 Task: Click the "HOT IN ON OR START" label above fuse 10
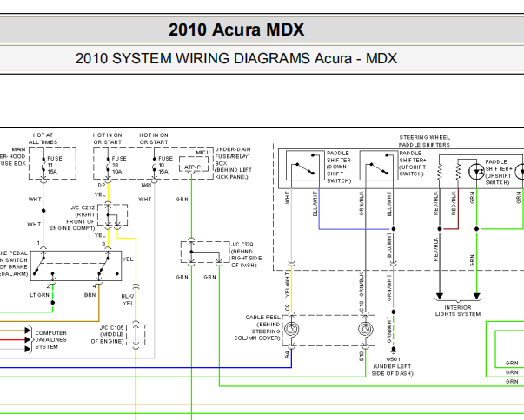pyautogui.click(x=154, y=139)
